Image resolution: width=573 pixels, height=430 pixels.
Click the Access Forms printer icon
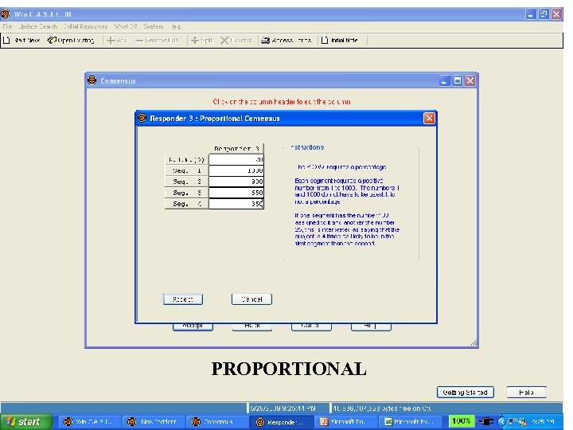pos(265,41)
